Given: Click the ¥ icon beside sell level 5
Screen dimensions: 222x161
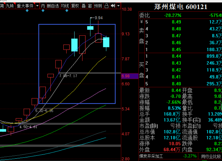Looking at the screenshot, I should click(142, 22).
